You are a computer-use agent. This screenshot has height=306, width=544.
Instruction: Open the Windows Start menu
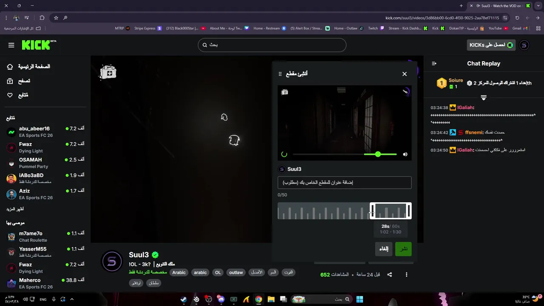360,299
